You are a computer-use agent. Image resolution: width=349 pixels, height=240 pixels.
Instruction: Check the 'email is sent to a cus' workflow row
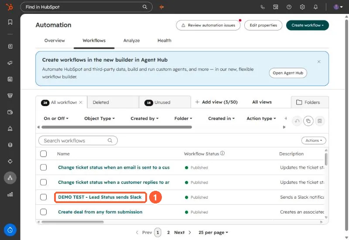[x=43, y=167]
